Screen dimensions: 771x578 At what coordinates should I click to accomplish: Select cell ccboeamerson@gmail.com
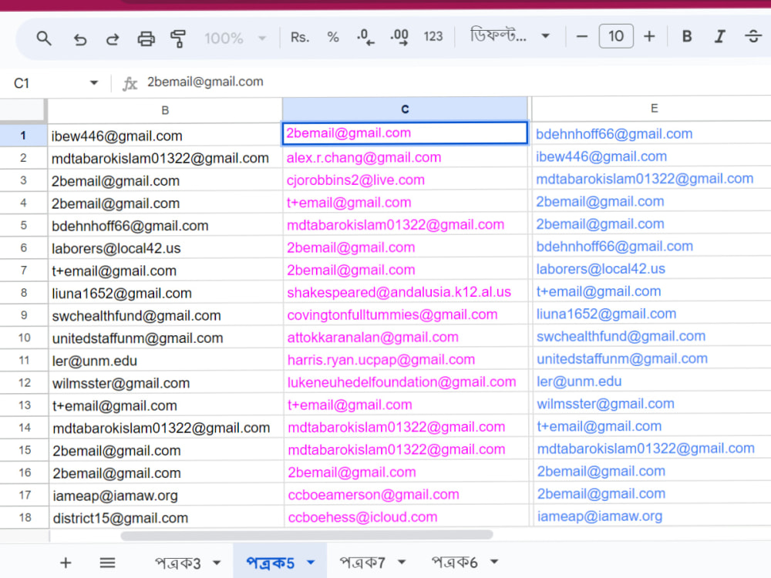(x=406, y=495)
